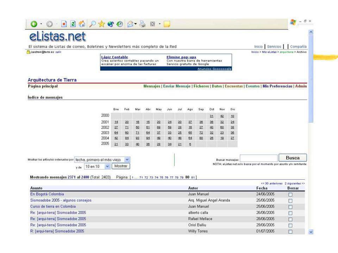Click the 'salir' logout link
338x253 pixels.
[x=58, y=52]
